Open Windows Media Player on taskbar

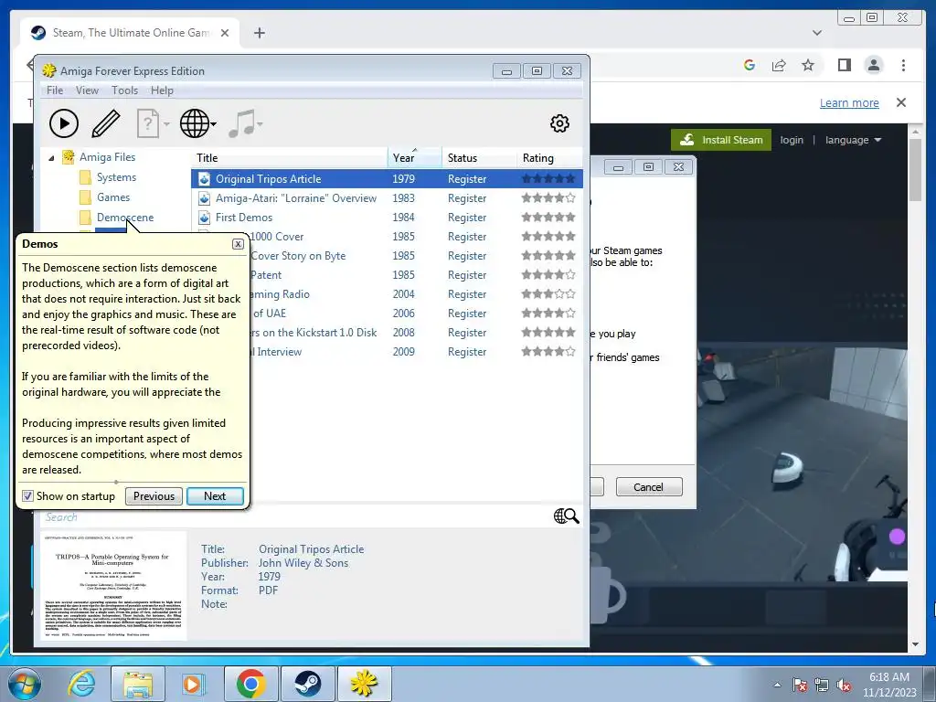coord(193,684)
